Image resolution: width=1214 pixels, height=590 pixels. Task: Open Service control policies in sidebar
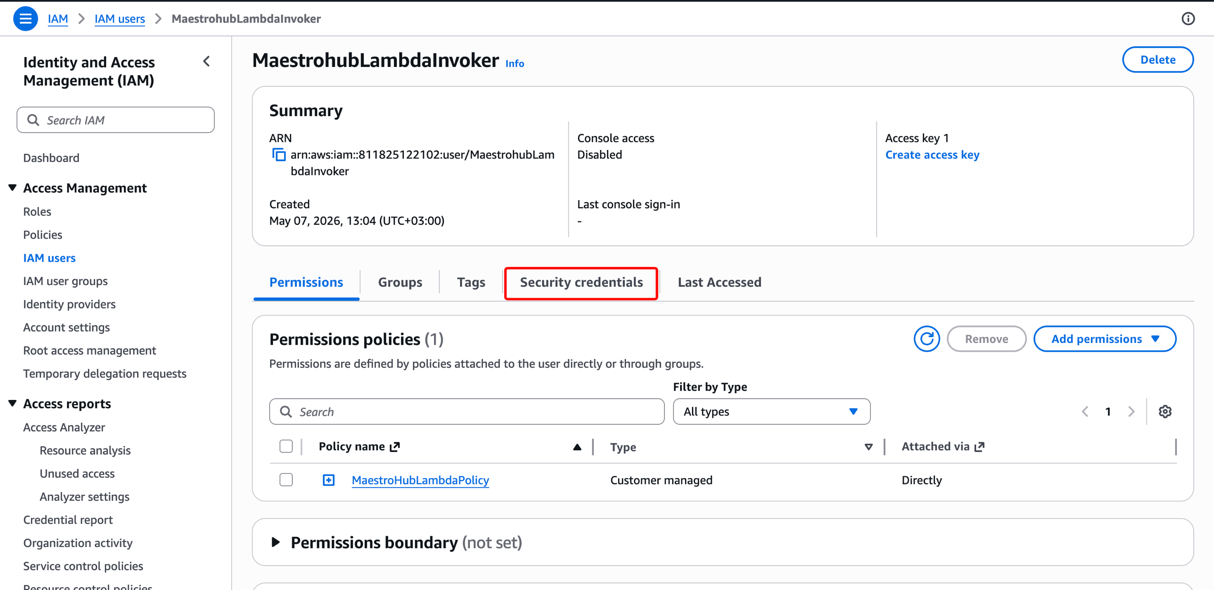click(83, 565)
